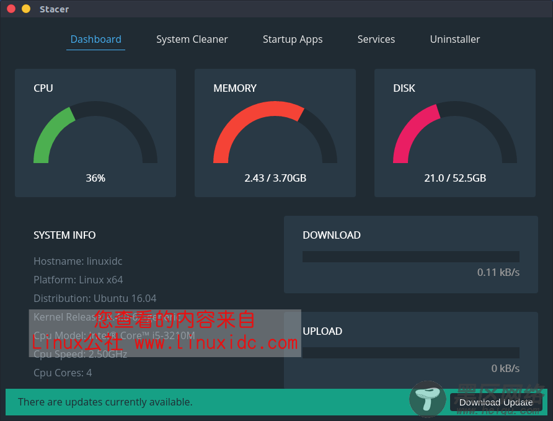Click the 21.0 / 52.5GB disk value

(455, 178)
